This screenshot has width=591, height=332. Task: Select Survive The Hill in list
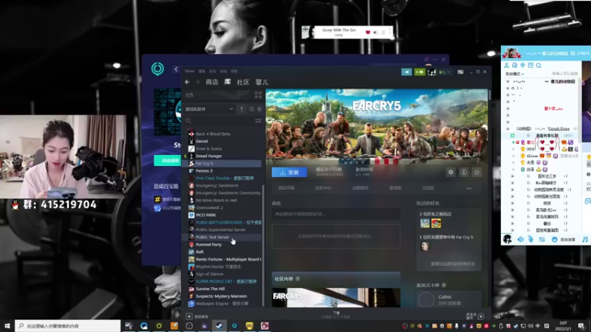pyautogui.click(x=223, y=288)
